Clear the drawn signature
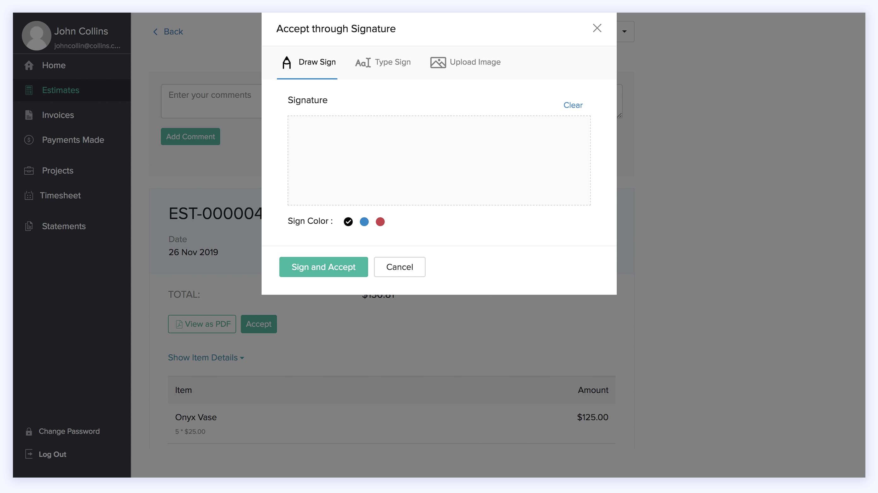This screenshot has height=493, width=878. tap(573, 105)
